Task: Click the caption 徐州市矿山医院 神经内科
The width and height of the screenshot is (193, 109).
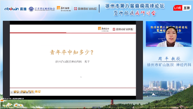Action: coord(169,65)
